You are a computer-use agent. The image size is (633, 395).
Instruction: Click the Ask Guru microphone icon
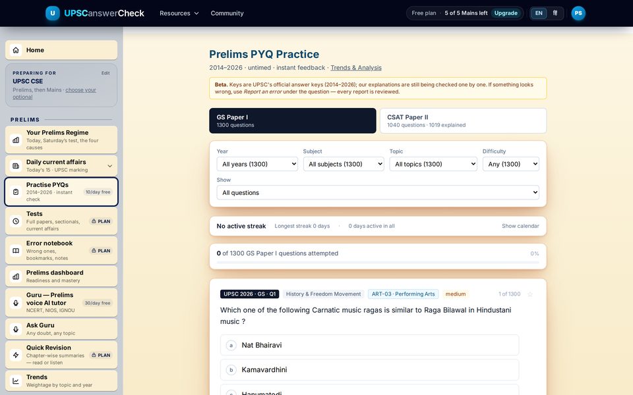point(16,329)
